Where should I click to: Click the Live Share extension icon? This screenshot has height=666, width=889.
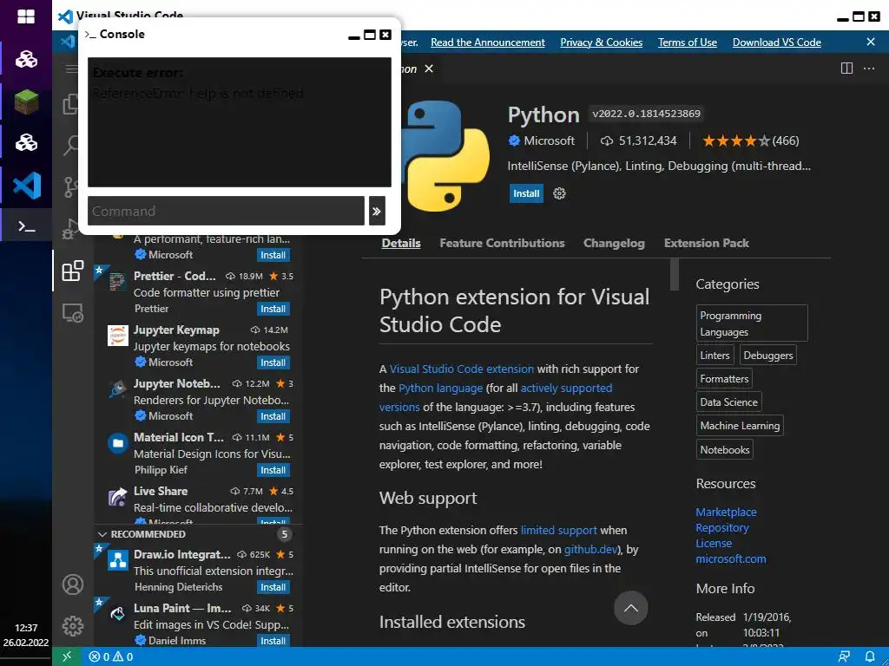[118, 497]
